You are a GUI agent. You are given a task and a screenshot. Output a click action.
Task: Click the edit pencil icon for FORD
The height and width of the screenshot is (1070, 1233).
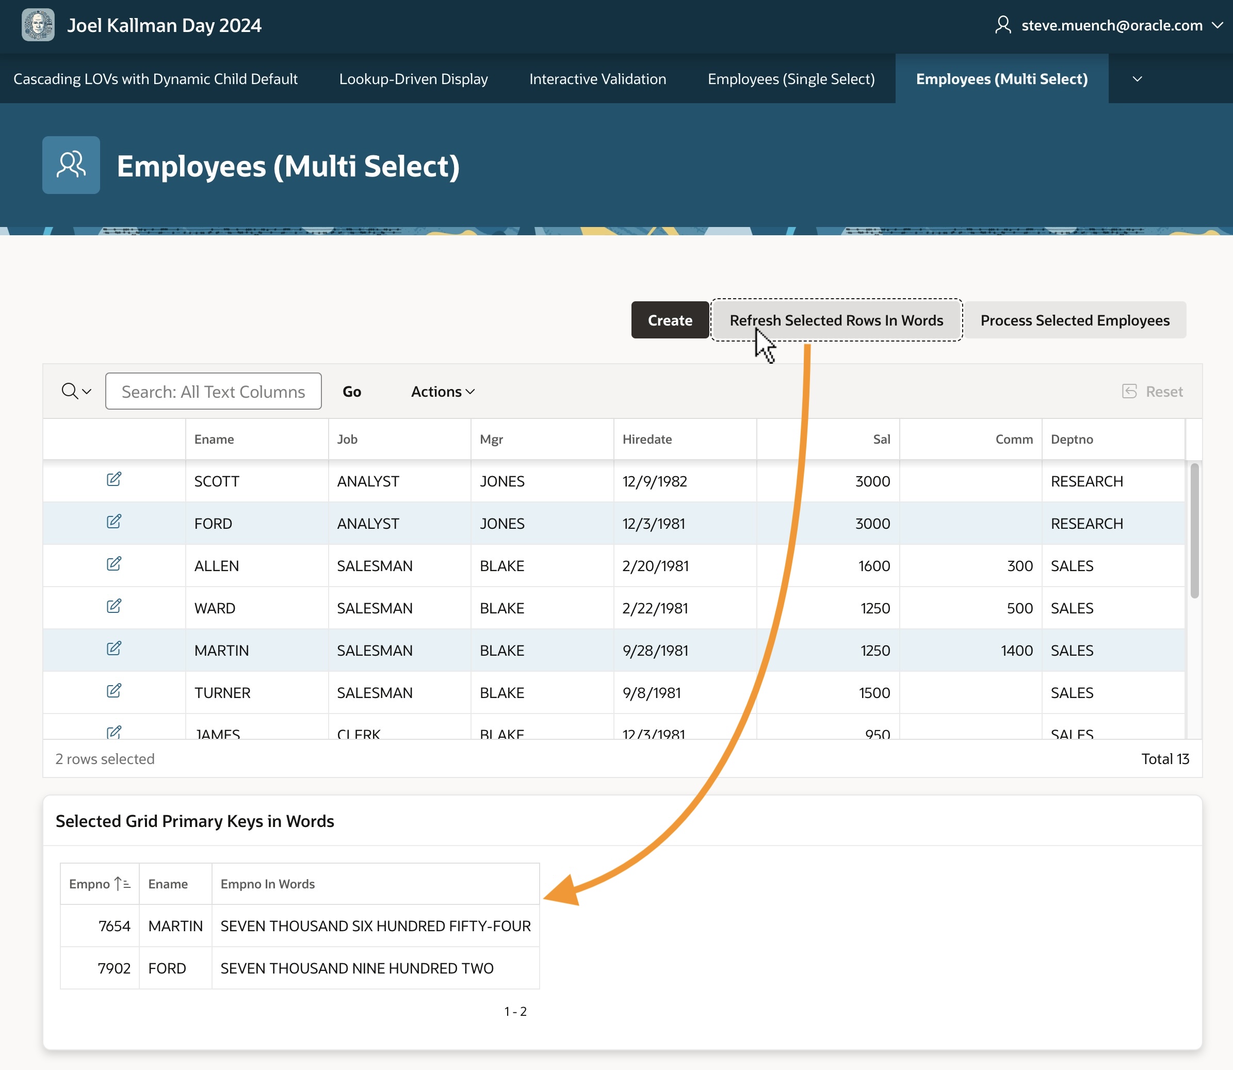pyautogui.click(x=114, y=522)
